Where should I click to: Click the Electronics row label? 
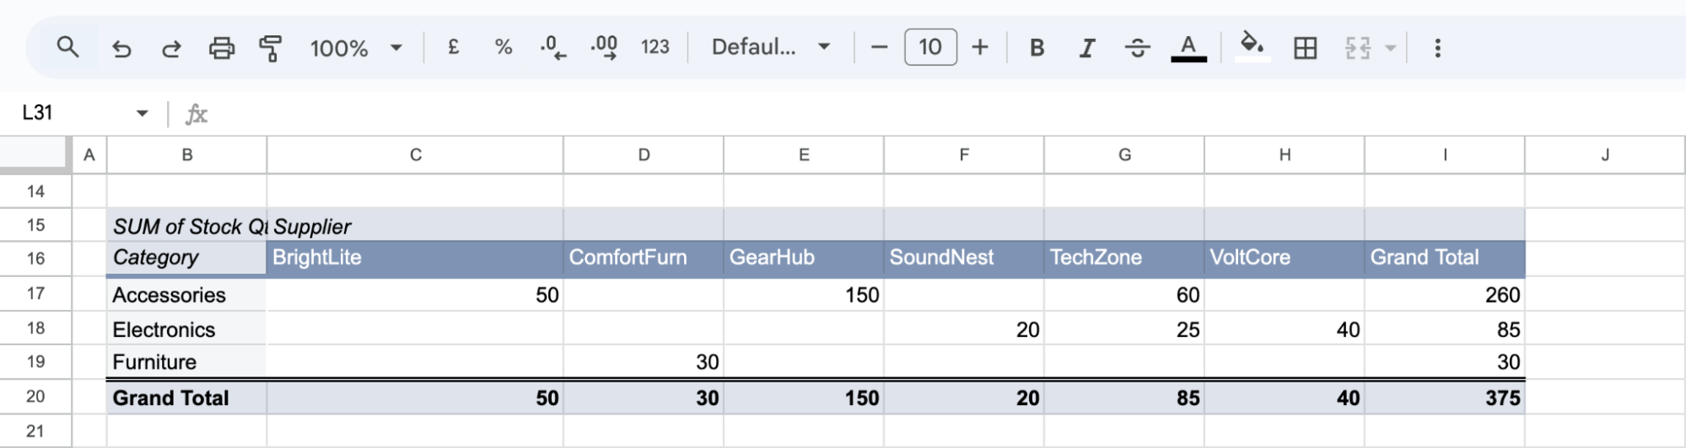[186, 329]
